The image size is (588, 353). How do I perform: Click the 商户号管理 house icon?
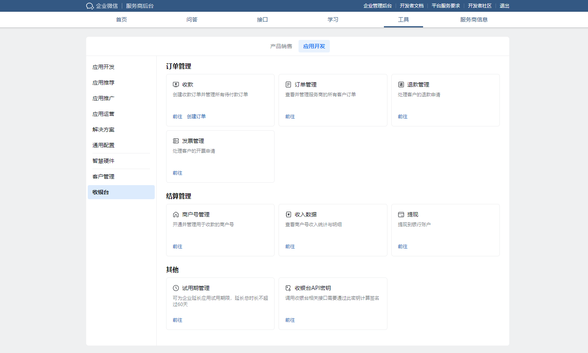[x=176, y=214]
